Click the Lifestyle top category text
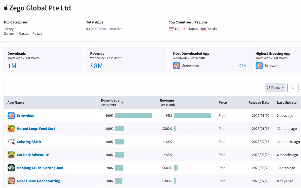The image size is (301, 188). click(x=10, y=29)
